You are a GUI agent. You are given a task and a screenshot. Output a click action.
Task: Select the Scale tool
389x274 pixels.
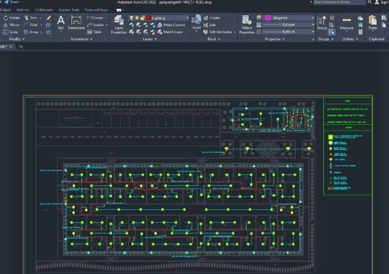(x=10, y=32)
